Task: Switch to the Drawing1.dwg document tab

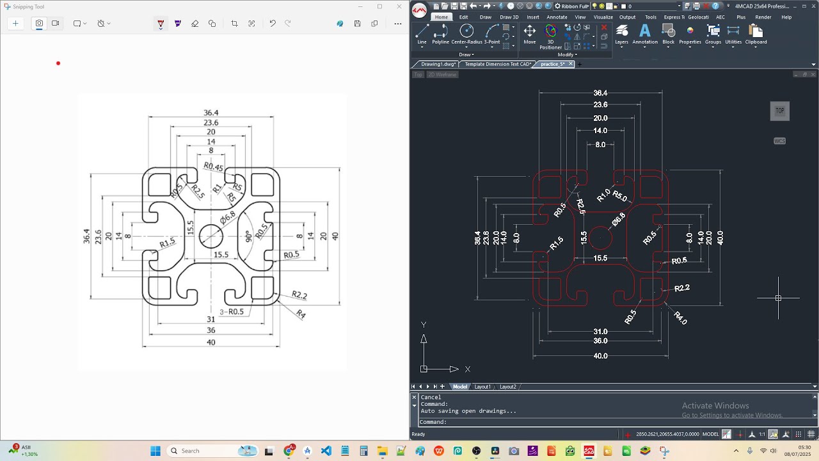Action: click(439, 64)
